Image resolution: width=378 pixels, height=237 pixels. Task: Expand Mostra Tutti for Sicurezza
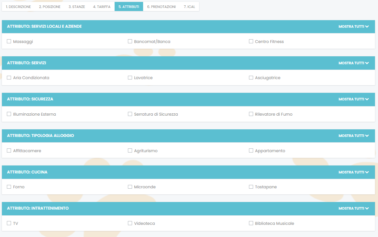tap(354, 99)
